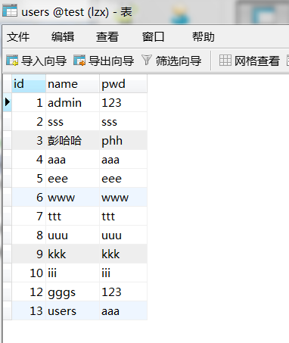Select the pwd cell of row id 5
289x343 pixels.
coord(123,178)
